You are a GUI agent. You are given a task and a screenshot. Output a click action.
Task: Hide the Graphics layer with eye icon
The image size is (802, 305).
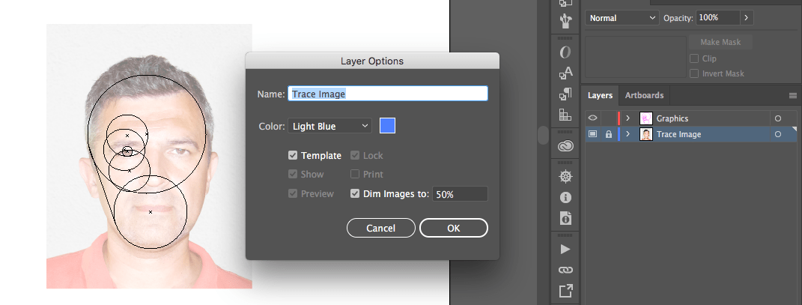point(592,118)
